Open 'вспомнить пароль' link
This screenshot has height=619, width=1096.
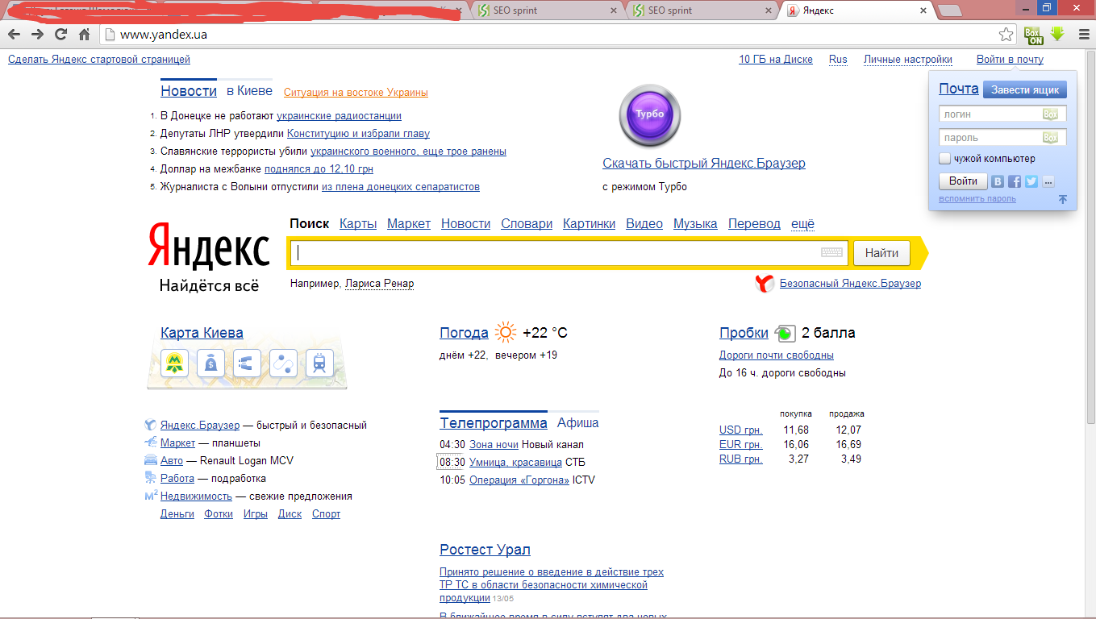coord(977,198)
